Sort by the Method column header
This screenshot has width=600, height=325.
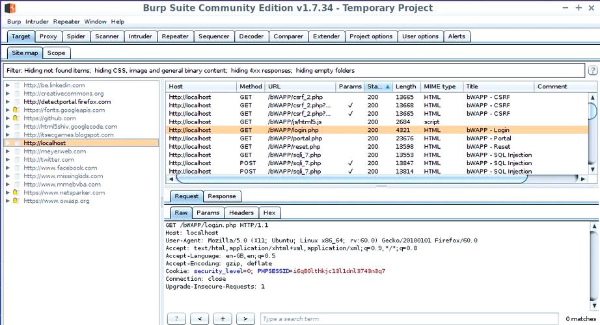251,86
